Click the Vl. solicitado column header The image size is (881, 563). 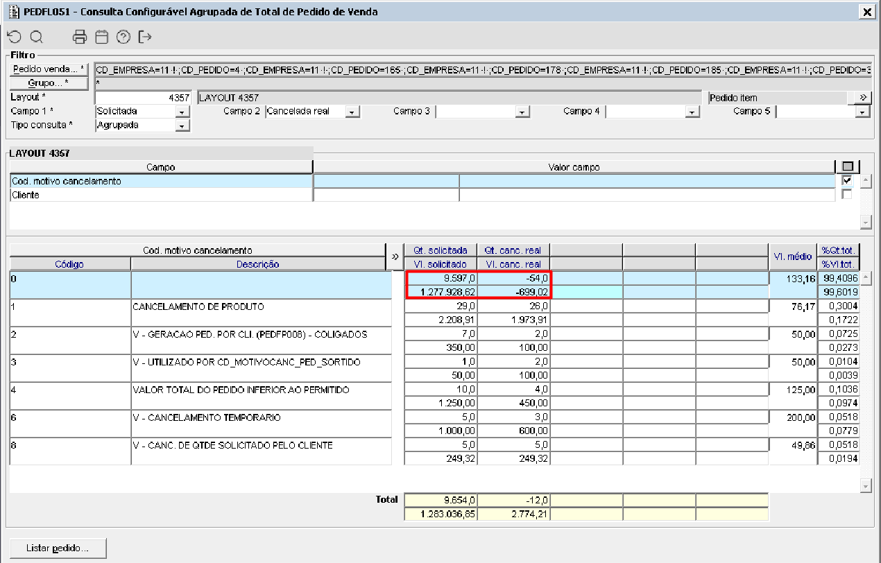tap(440, 264)
